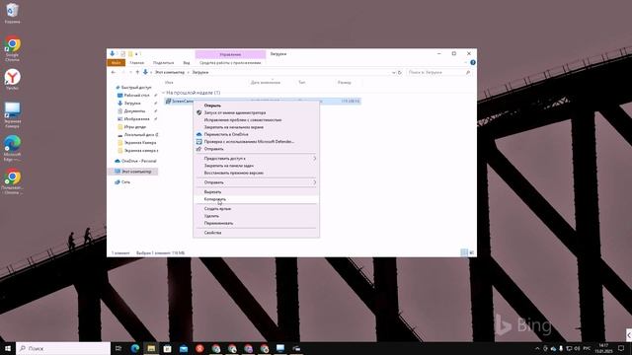The image size is (632, 355).
Task: Sort by the Дата изменения column header
Action: tap(266, 83)
